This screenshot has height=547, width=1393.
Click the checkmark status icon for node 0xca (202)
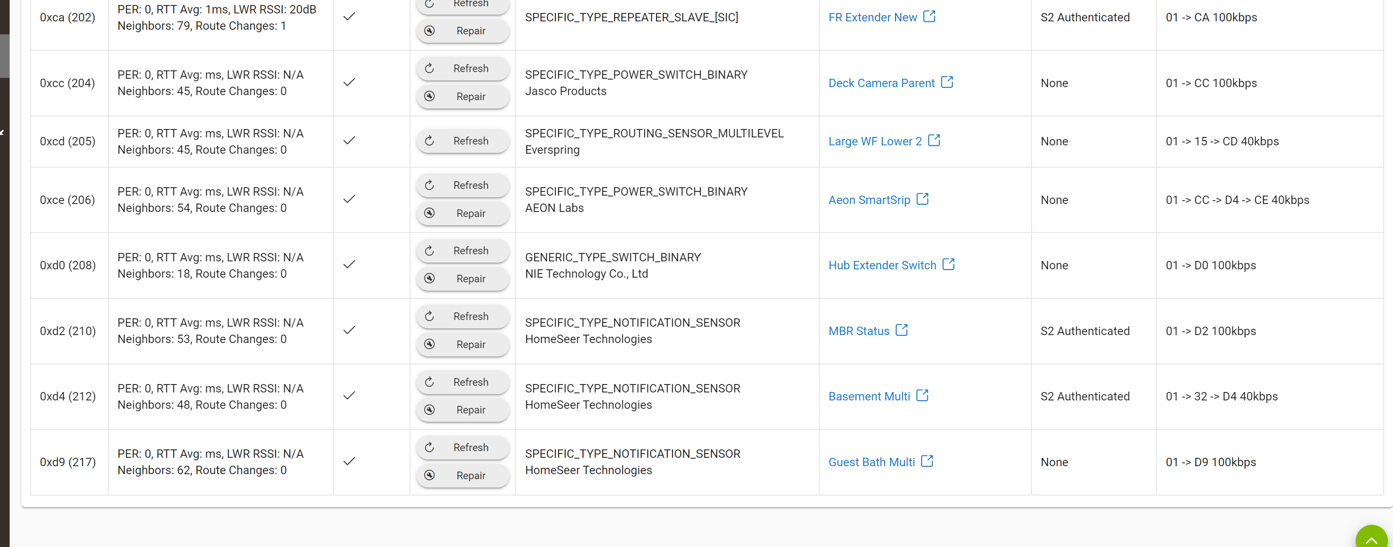[x=349, y=16]
